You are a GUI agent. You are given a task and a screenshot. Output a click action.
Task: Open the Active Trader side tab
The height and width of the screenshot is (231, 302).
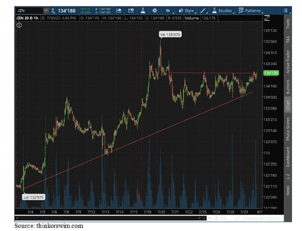coord(288,62)
